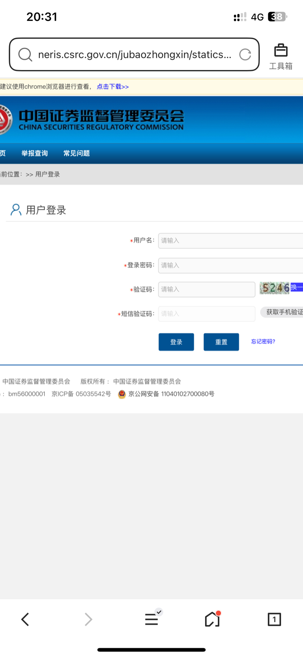
Task: Click the bm56000001 footer text
Action: coord(27,394)
